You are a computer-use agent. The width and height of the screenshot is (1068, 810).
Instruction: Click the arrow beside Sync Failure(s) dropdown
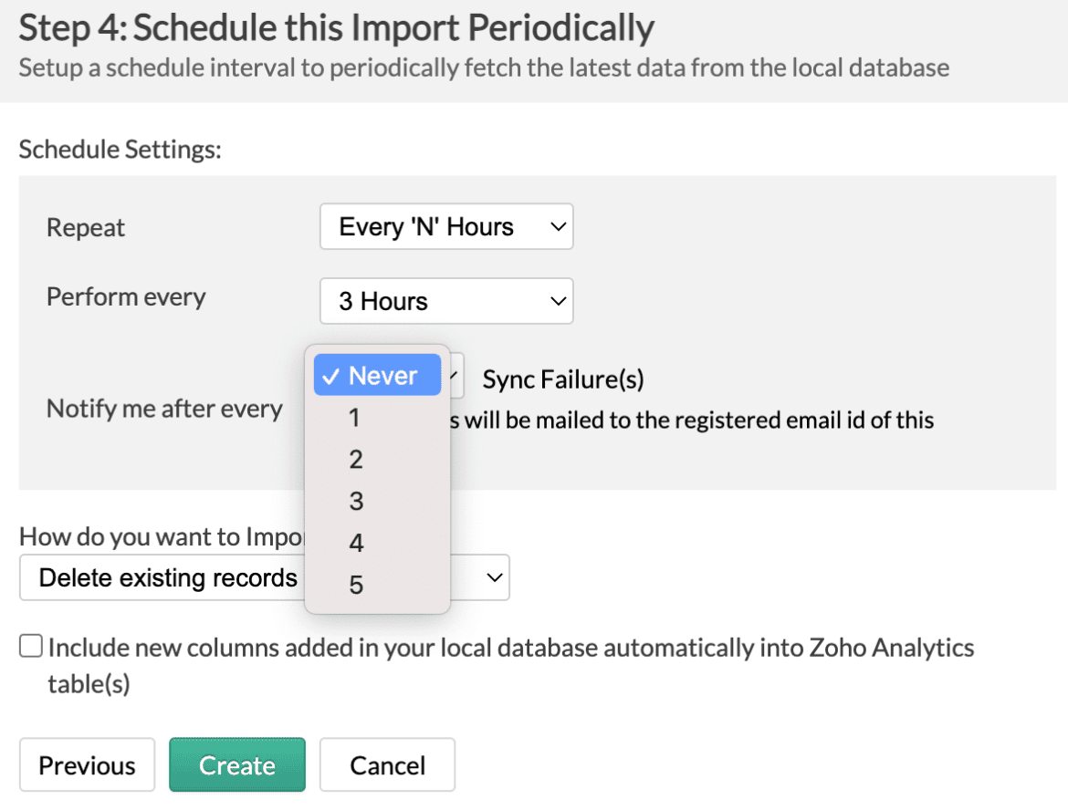pos(457,376)
